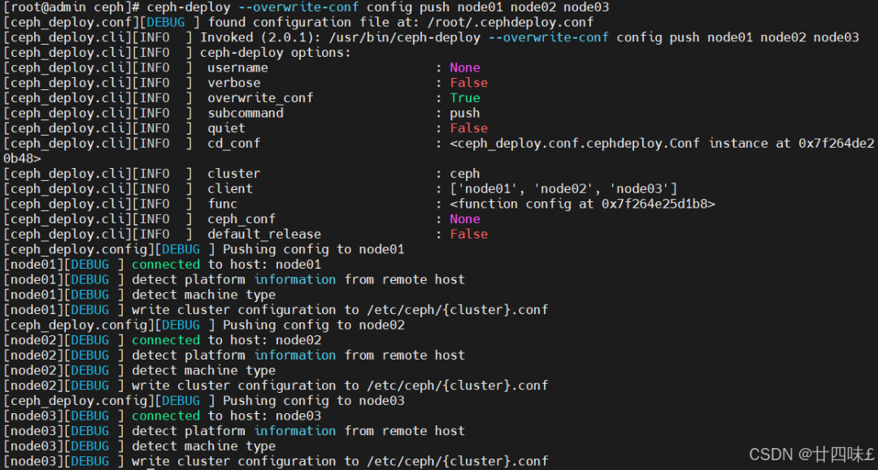
Task: Click the CSDN watermark text
Action: (811, 455)
